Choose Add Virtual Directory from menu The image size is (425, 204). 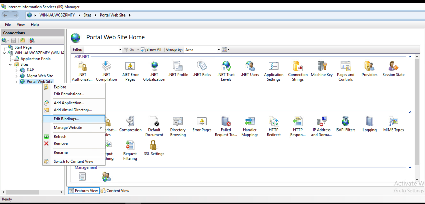pos(74,110)
